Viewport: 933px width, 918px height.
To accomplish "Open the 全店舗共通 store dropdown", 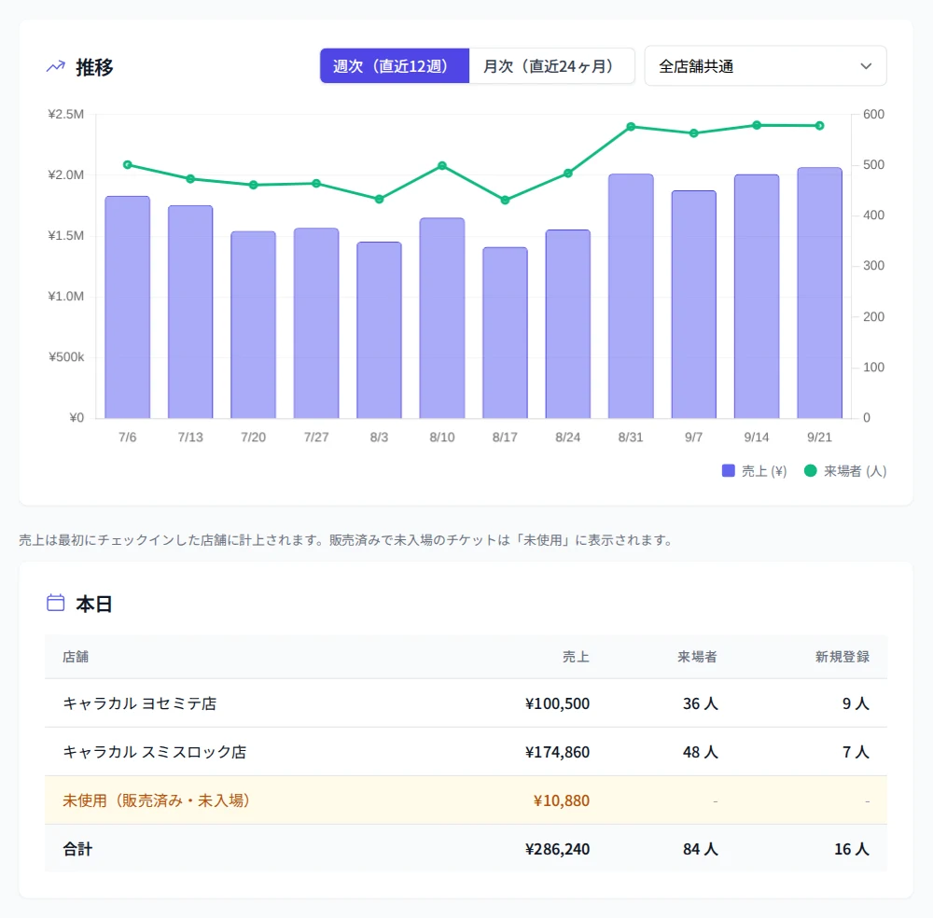I will (765, 66).
